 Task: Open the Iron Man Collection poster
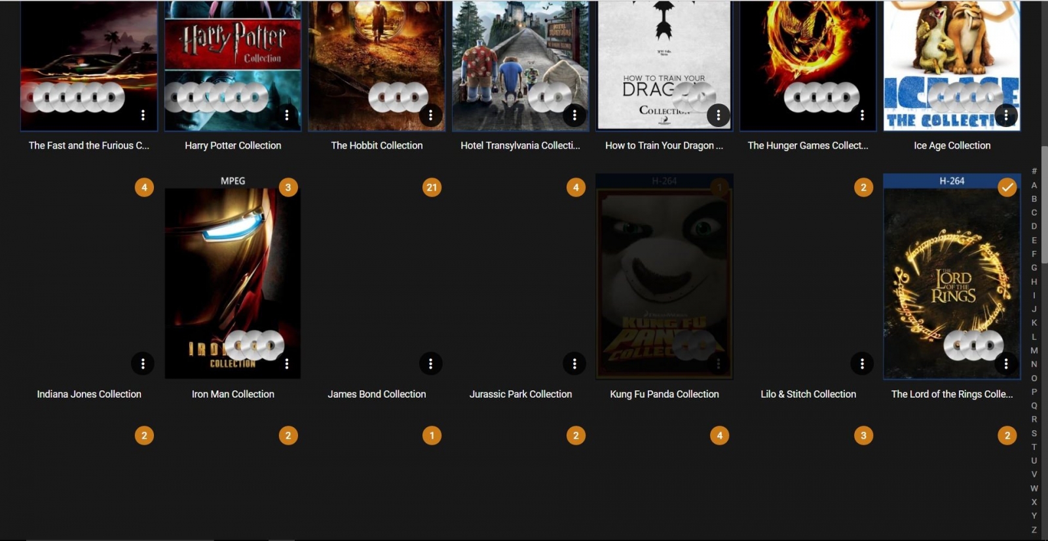(x=233, y=275)
